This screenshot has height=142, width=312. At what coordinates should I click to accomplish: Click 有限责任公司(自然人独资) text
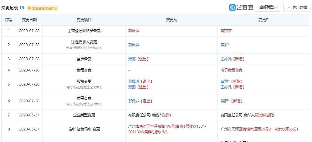pyautogui.click(x=150, y=115)
